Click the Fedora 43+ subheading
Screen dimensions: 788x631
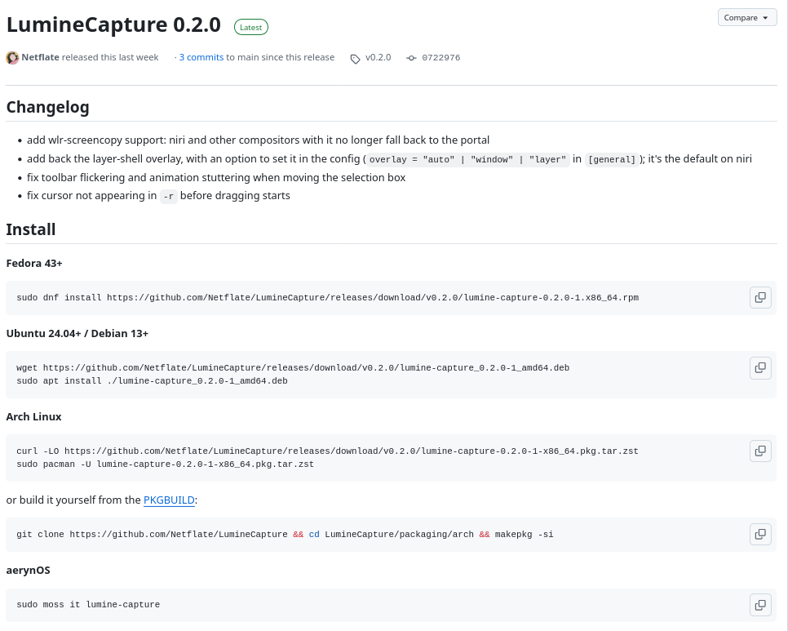tap(34, 264)
